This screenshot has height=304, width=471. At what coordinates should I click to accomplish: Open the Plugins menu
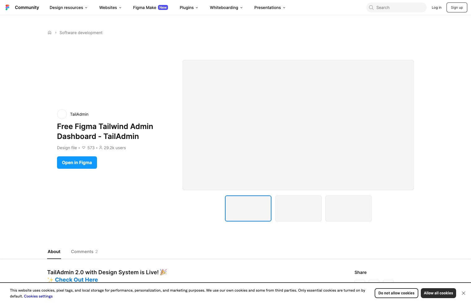188,7
